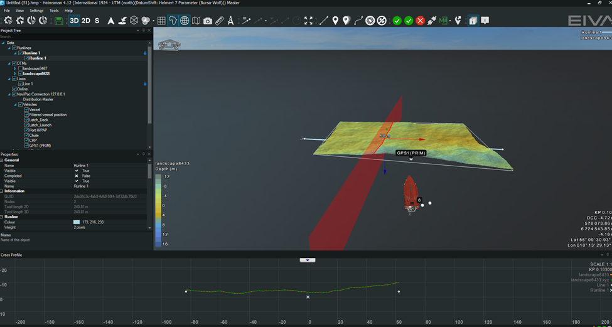Click the folded map icon

[196, 21]
